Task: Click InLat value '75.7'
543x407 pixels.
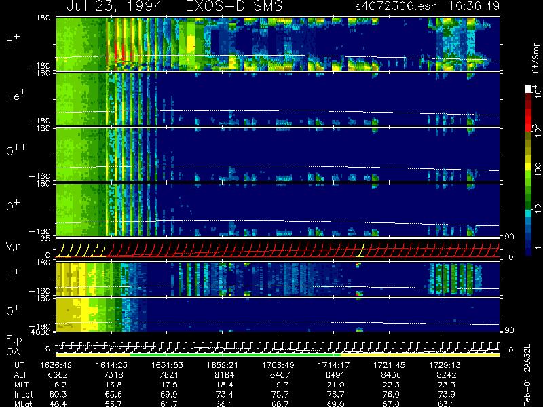Action: (280, 394)
